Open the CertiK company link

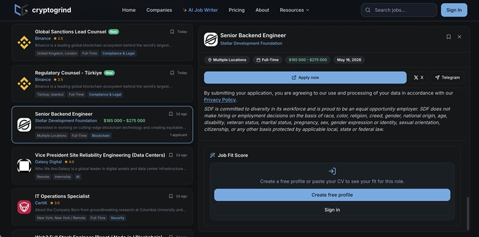(41, 203)
